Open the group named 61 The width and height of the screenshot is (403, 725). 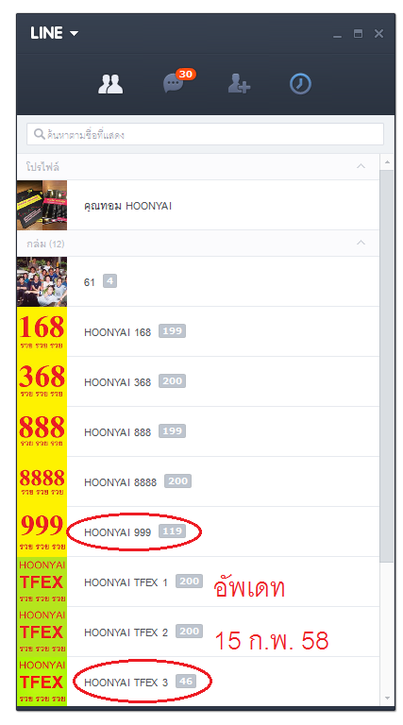click(198, 281)
